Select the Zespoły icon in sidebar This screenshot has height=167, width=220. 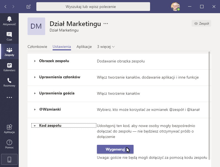(x=9, y=51)
